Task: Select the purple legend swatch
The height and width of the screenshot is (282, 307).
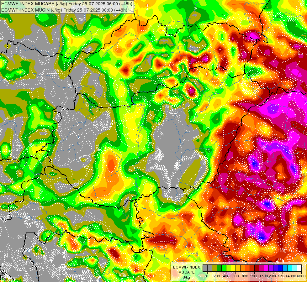Action: coord(271,268)
